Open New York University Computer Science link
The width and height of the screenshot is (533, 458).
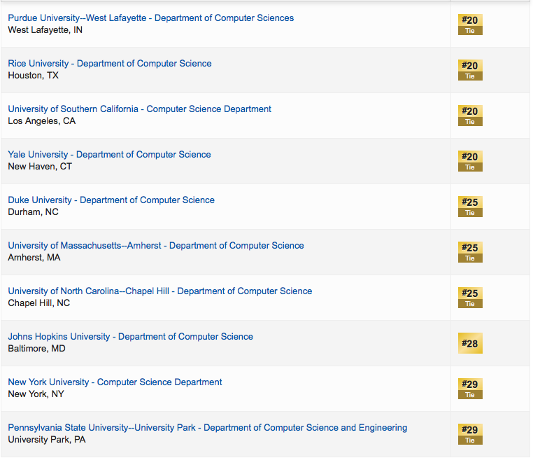[115, 382]
